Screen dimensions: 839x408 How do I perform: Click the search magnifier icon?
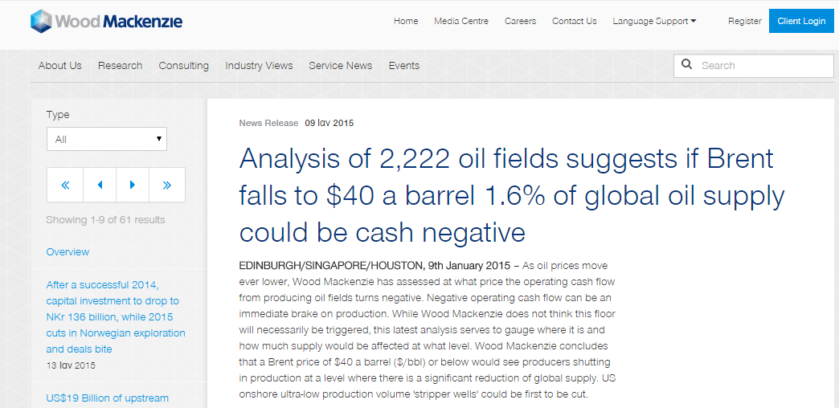pos(687,65)
